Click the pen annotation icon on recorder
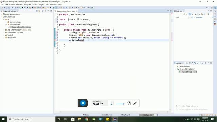 [x=135, y=103]
